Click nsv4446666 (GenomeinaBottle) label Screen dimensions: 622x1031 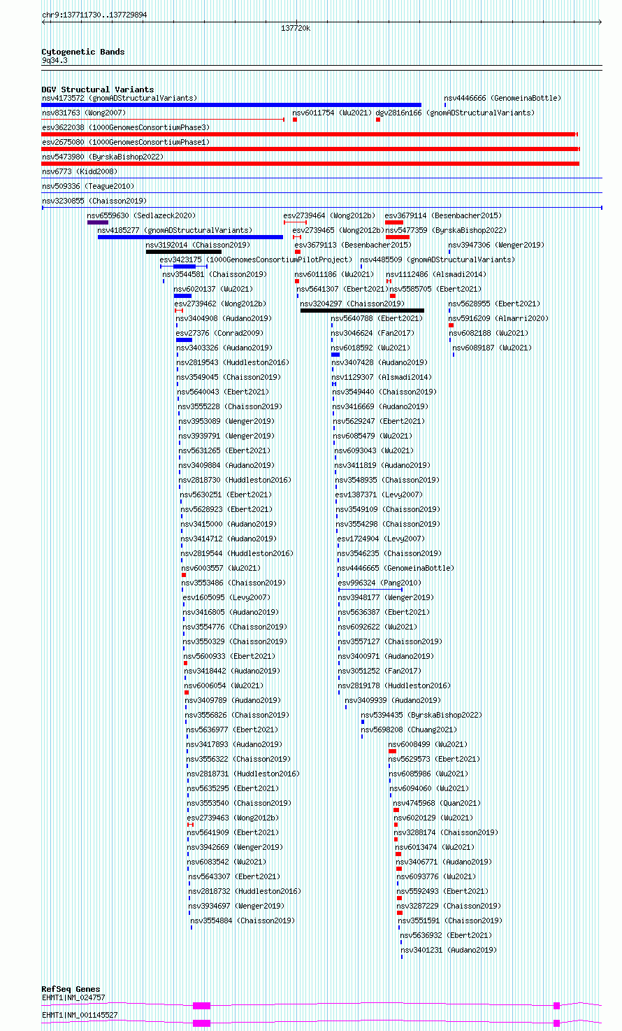pyautogui.click(x=502, y=99)
